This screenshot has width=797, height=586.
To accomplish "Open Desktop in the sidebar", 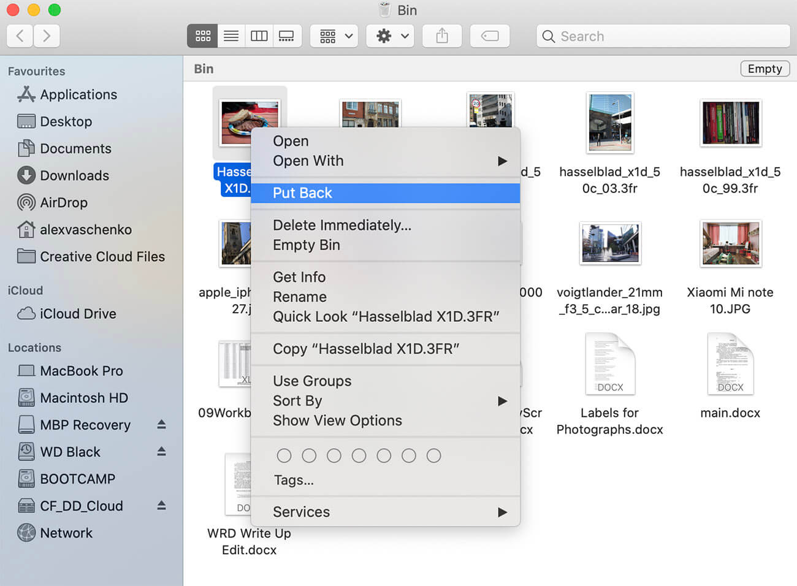I will (66, 121).
